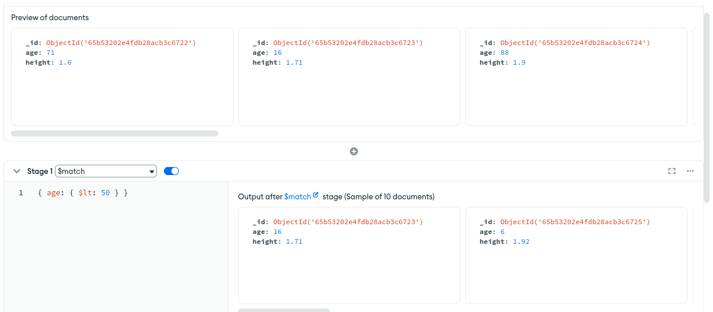Viewport: 713px width, 312px height.
Task: Click the Preview of documents heading
Action: pyautogui.click(x=50, y=17)
